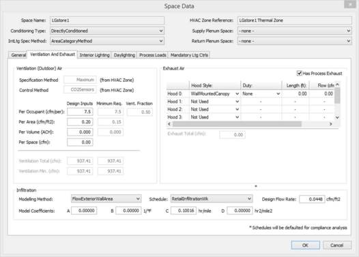Open the infiltration Schedule dropdown

tap(212, 198)
